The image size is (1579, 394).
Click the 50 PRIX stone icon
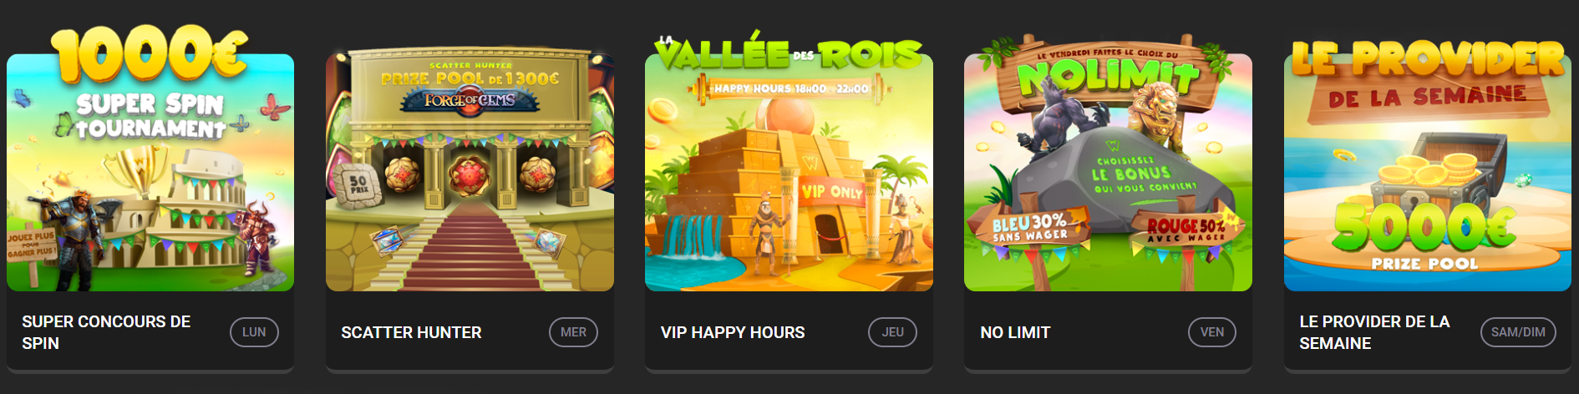pos(358,185)
